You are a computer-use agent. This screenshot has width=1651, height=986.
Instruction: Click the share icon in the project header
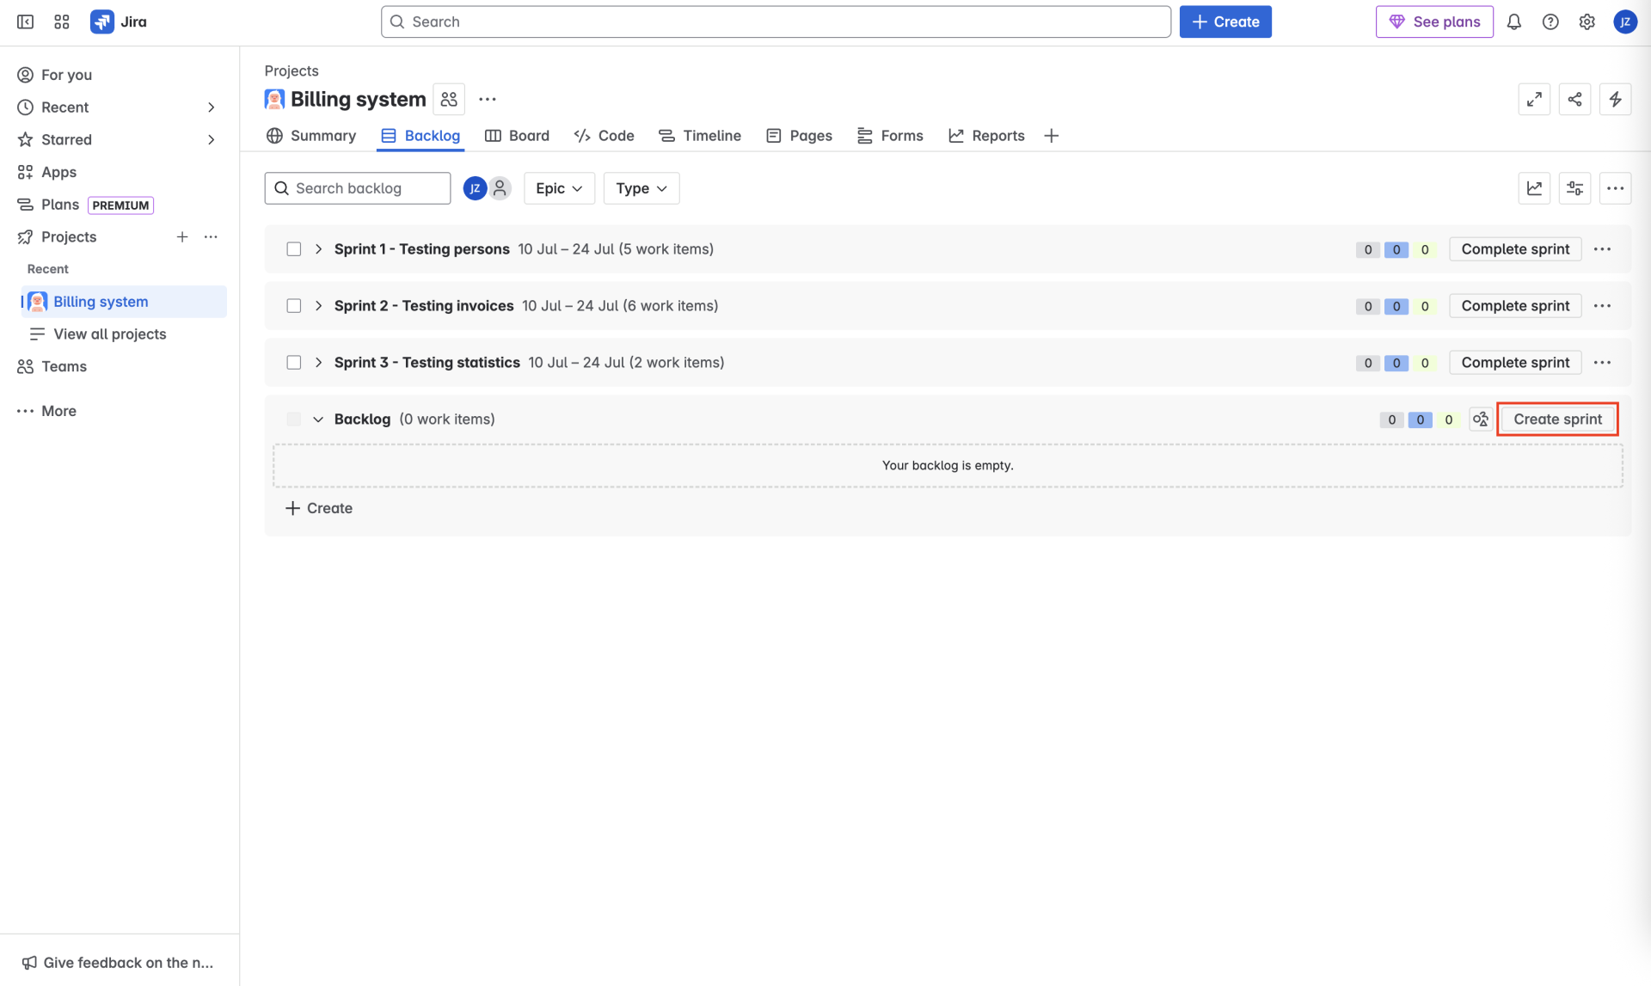[1574, 100]
